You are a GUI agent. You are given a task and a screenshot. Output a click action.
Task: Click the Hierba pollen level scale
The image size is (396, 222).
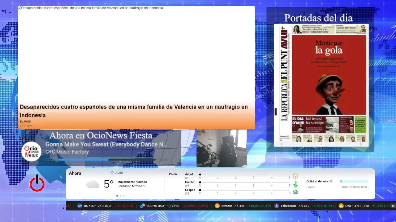(245, 184)
